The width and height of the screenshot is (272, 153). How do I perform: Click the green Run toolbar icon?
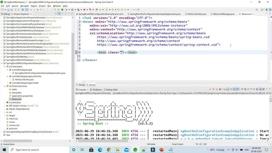[x=72, y=10]
